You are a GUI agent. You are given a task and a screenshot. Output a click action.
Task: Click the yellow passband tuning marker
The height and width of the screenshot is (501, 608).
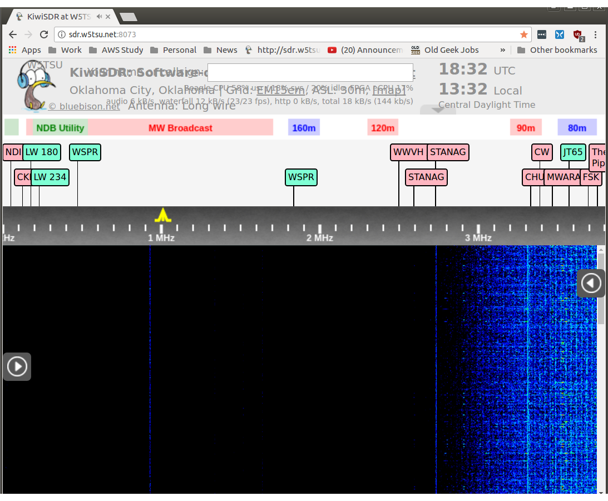tap(163, 215)
